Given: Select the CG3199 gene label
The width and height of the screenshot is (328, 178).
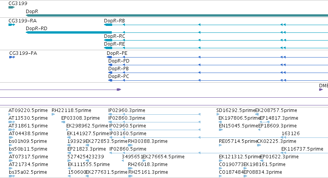Looking at the screenshot, I should [x=18, y=3].
